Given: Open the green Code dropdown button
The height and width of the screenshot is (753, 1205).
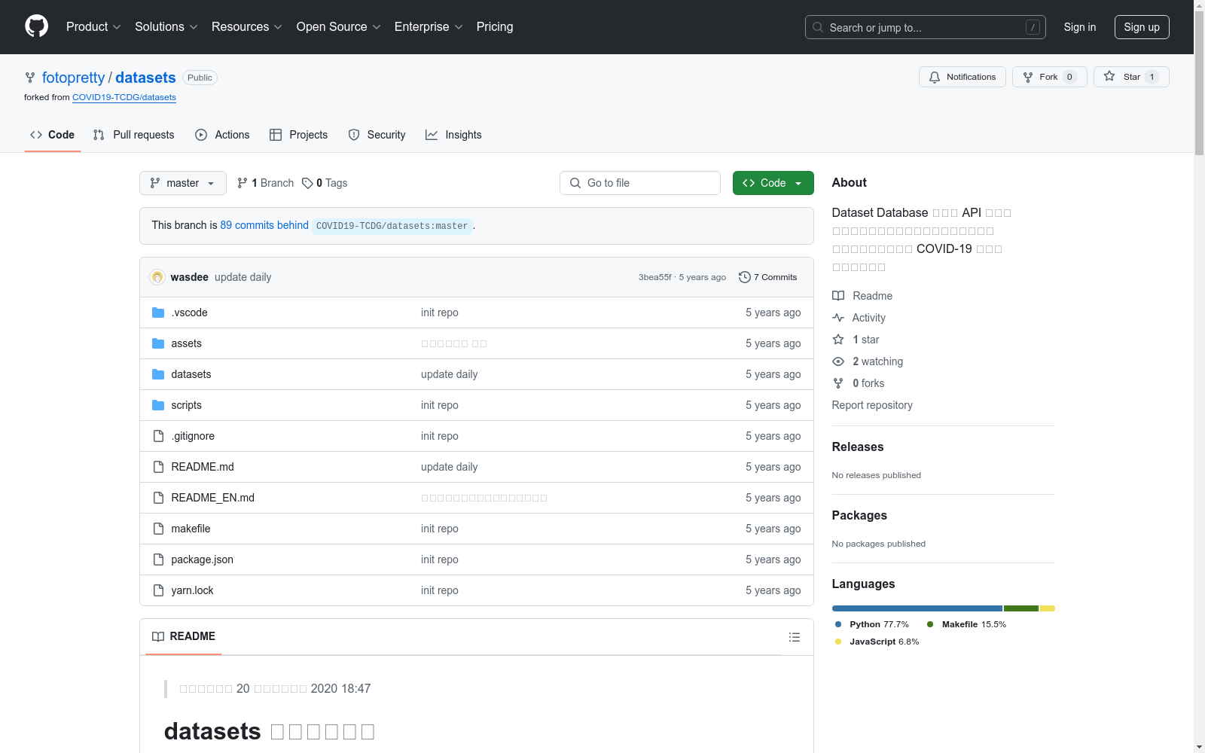Looking at the screenshot, I should (773, 183).
